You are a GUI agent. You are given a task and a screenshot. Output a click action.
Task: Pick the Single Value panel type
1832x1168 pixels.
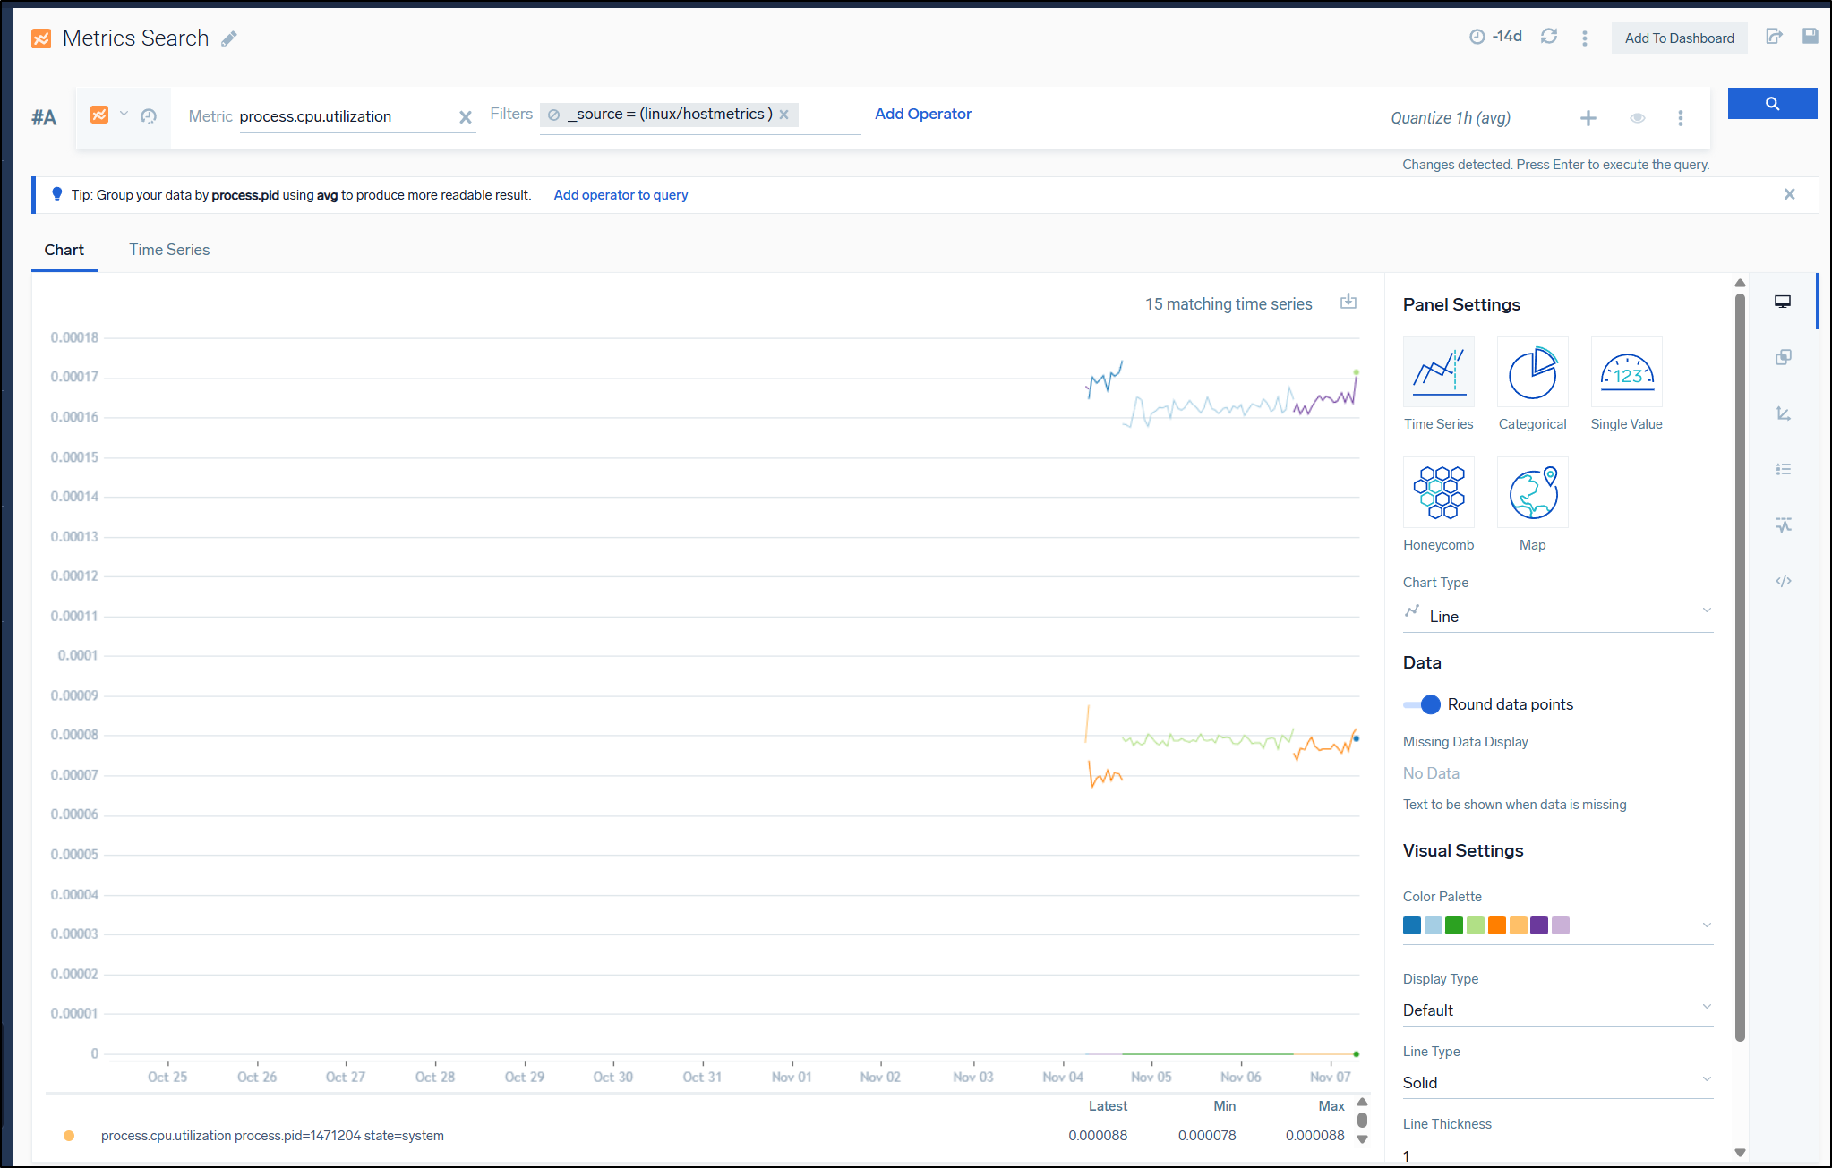[1626, 372]
